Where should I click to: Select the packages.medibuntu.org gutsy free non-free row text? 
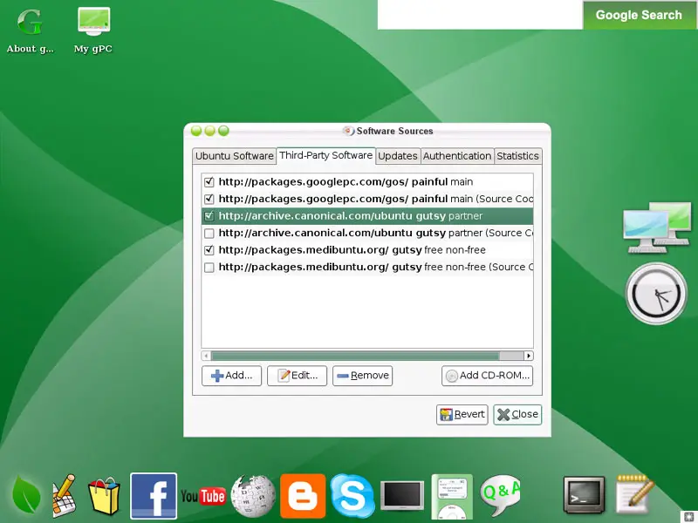pos(352,250)
